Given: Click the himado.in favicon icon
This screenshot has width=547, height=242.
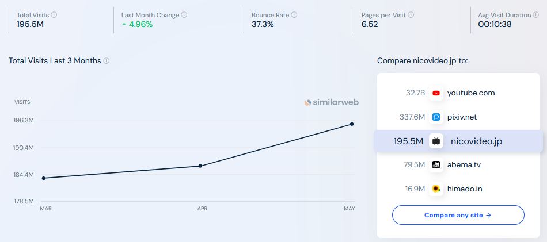Looking at the screenshot, I should point(436,189).
